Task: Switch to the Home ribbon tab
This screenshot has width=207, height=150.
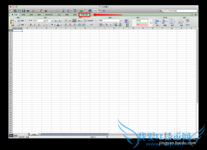Action: pos(15,14)
